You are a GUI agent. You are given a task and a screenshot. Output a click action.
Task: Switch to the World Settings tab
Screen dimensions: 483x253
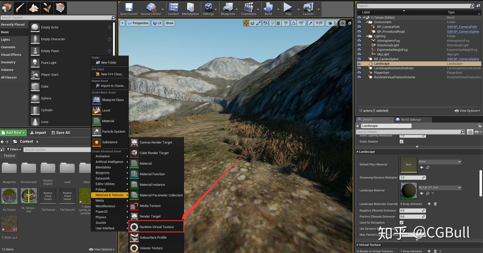coord(411,119)
